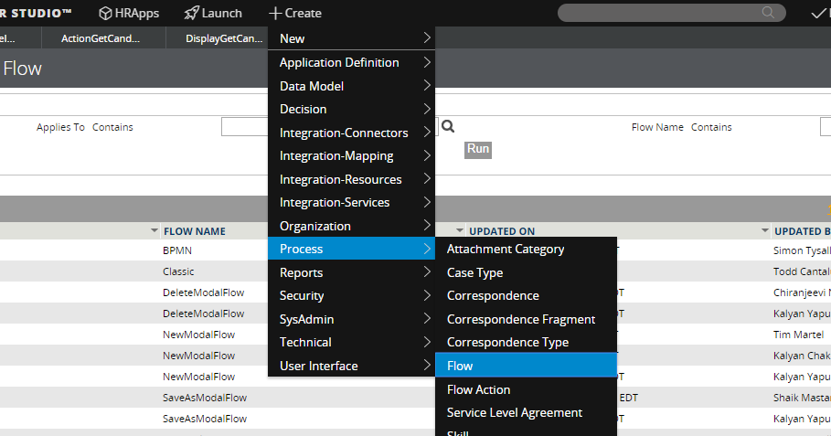831x436 pixels.
Task: Choose Flow Action from submenu
Action: coord(527,389)
